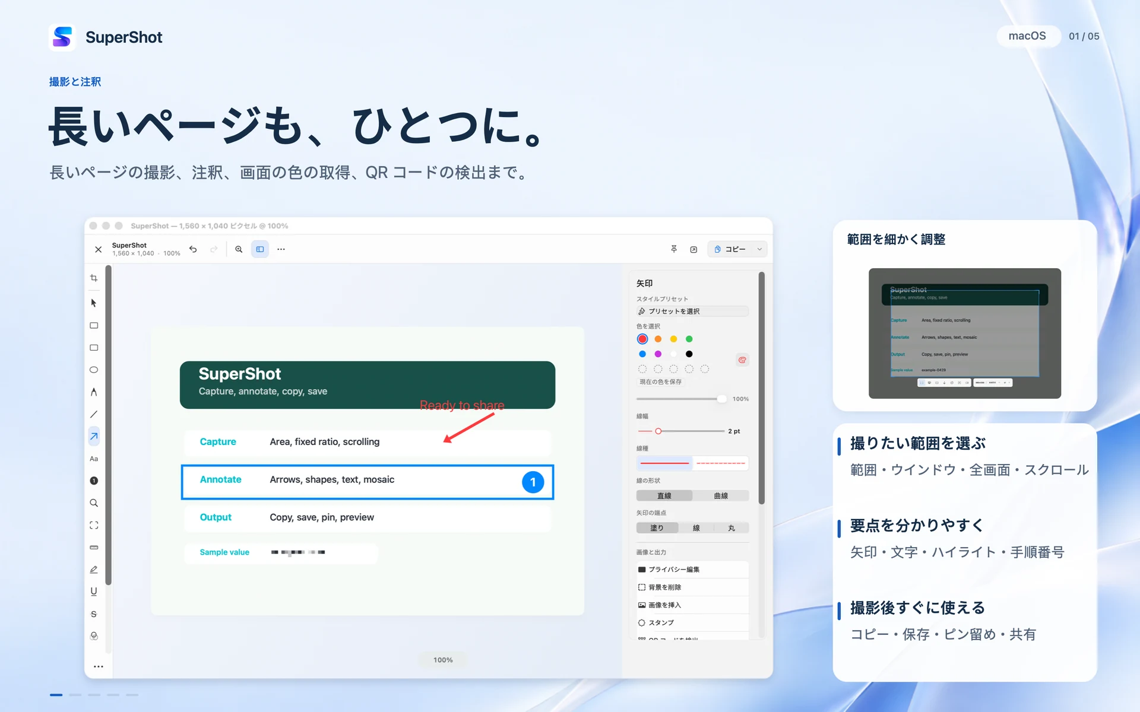Choose the white color swatch

(x=673, y=354)
